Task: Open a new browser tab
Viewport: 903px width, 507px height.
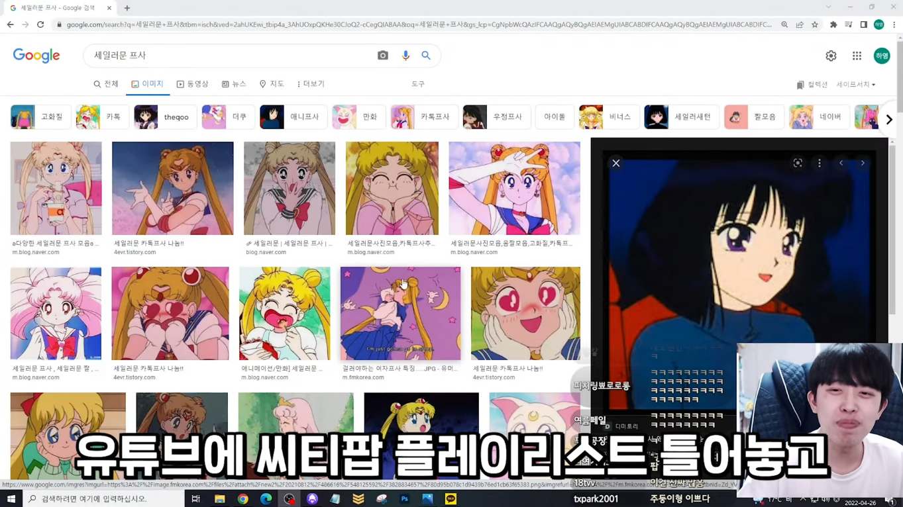Action: [x=127, y=8]
